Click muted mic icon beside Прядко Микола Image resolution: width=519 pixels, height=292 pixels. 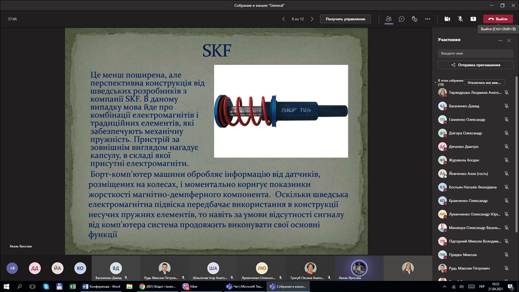(x=506, y=255)
